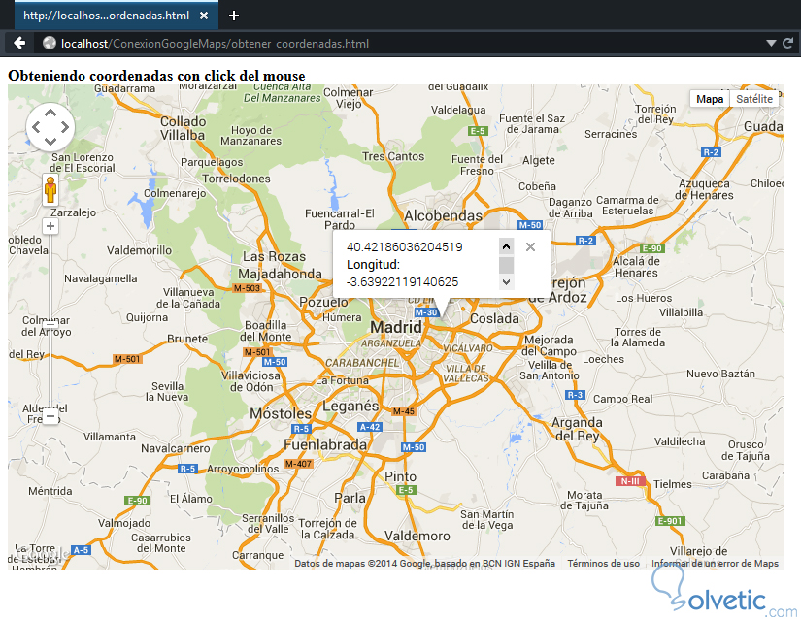
Task: Open the address bar history dropdown arrow
Action: point(771,44)
